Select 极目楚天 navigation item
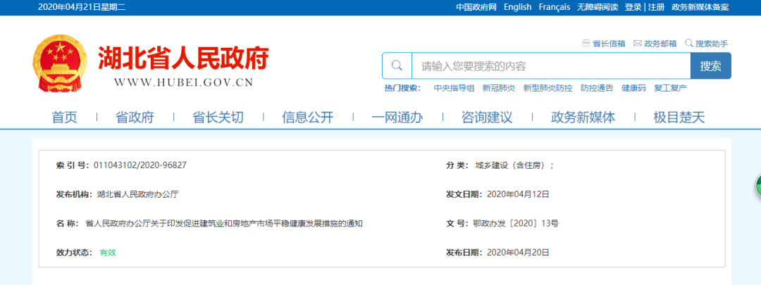The width and height of the screenshot is (761, 285). pyautogui.click(x=679, y=118)
